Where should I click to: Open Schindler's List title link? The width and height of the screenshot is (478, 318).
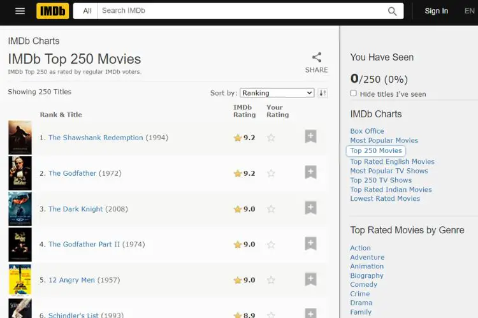[73, 315]
